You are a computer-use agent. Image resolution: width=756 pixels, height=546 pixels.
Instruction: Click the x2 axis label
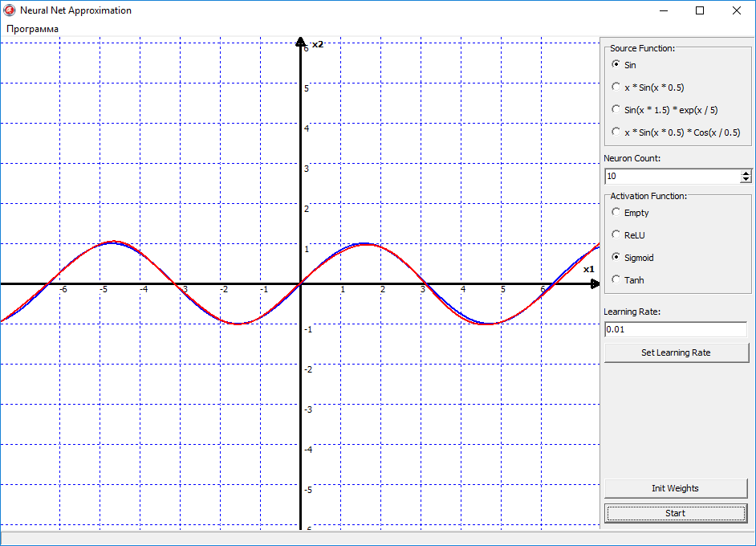318,44
